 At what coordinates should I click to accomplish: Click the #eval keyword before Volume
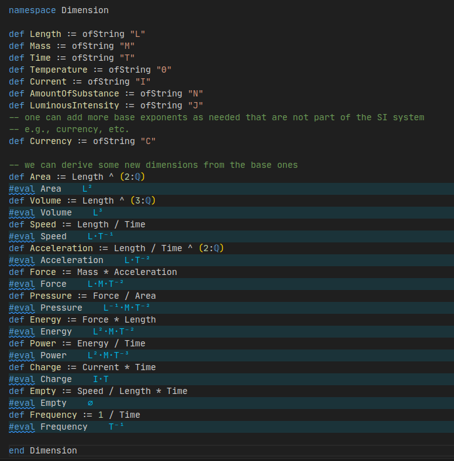(22, 212)
